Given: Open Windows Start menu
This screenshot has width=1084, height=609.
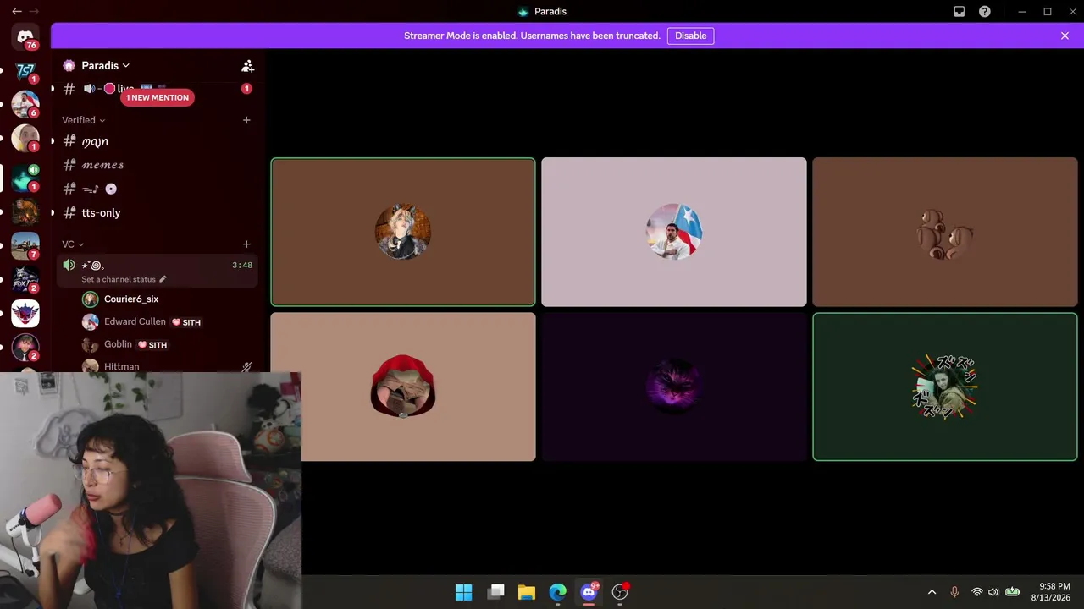Looking at the screenshot, I should click(464, 592).
